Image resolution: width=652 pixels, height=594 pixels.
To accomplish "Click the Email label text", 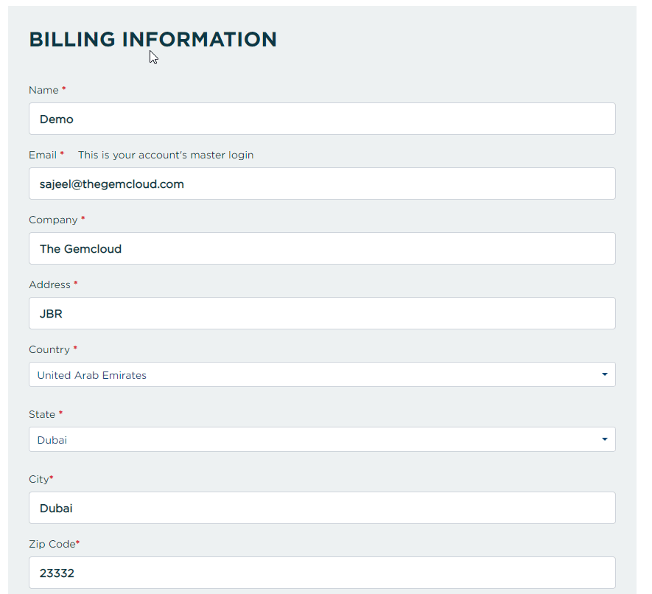I will (x=43, y=156).
